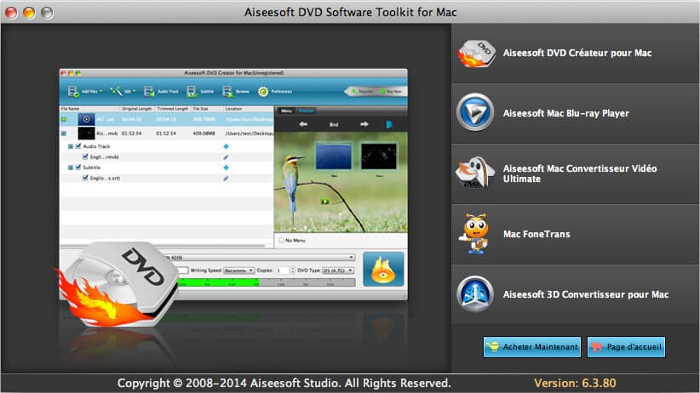Select the Aiseesoft Mac Blu-ray Player entry

[576, 113]
